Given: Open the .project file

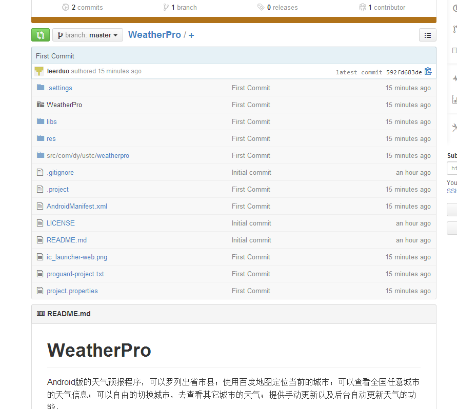Looking at the screenshot, I should (57, 189).
